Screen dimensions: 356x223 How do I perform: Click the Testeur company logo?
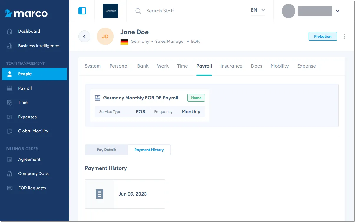[x=111, y=11]
